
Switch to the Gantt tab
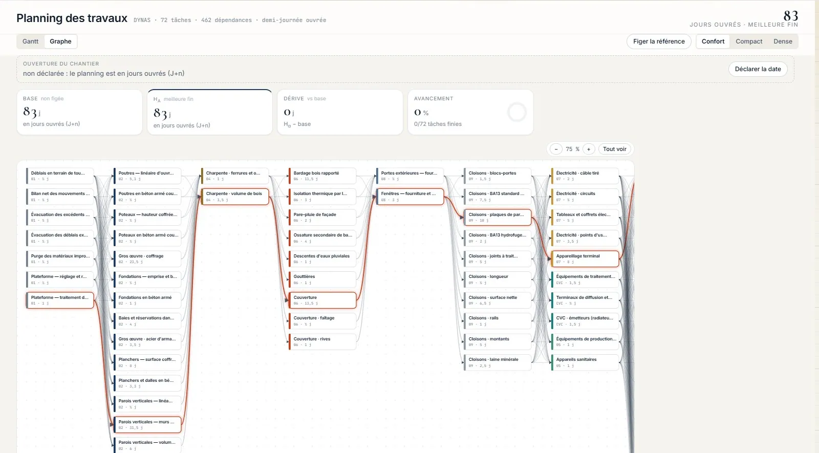(x=31, y=41)
